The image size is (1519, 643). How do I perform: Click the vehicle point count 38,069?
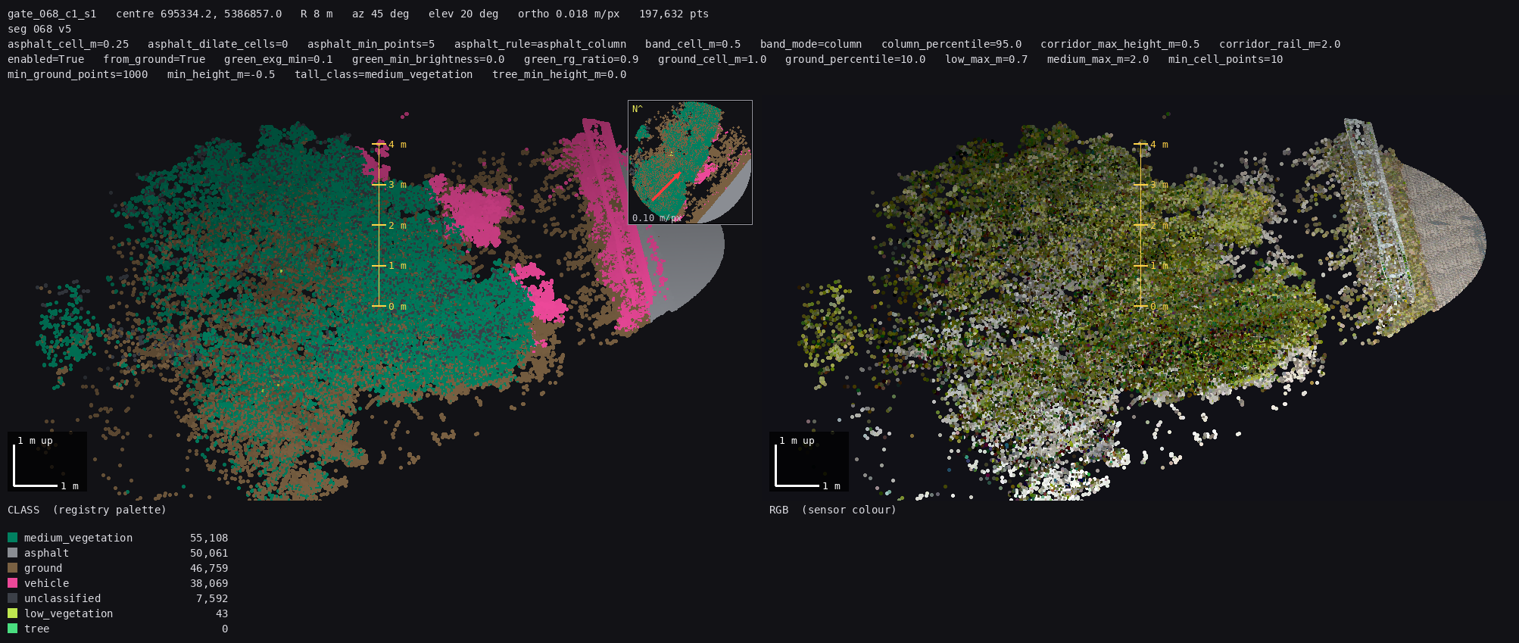(x=209, y=583)
